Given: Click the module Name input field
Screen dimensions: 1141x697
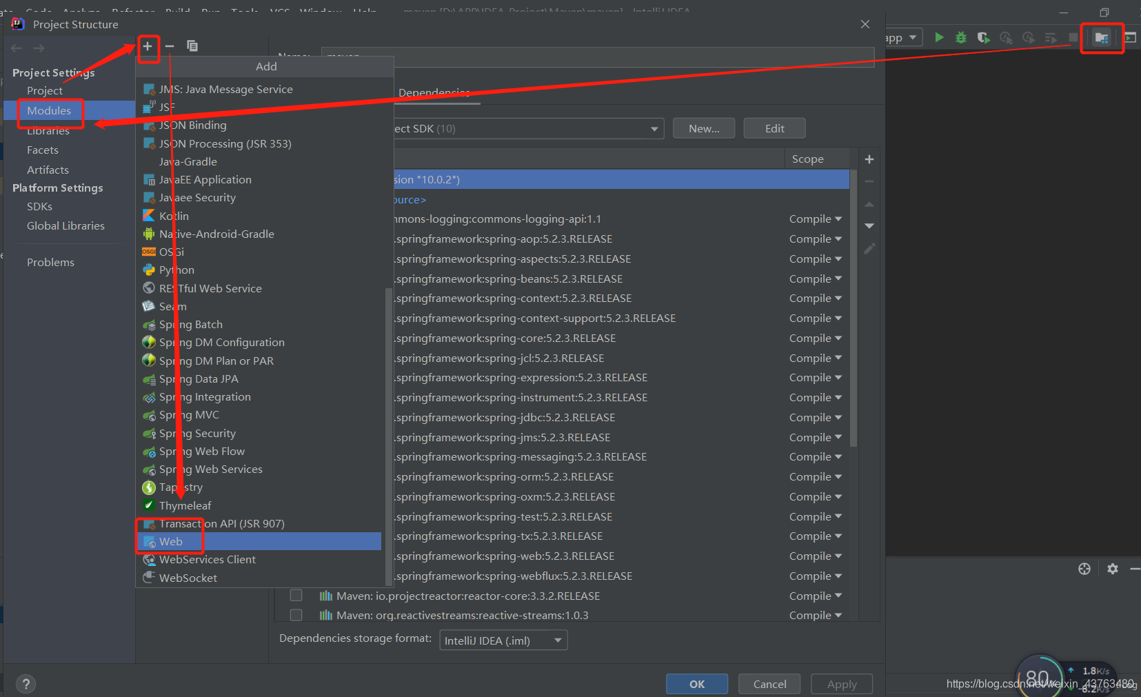Looking at the screenshot, I should click(598, 57).
